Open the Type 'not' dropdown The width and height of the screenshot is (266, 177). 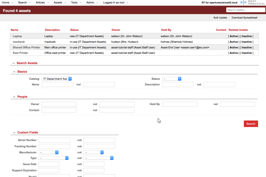(x=99, y=158)
